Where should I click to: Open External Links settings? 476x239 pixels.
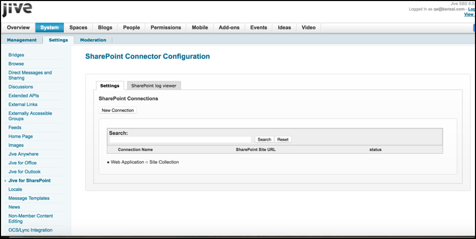click(x=23, y=104)
